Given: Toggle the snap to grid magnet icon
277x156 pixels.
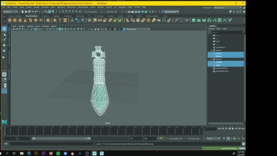Looking at the screenshot, I should coord(63,12).
